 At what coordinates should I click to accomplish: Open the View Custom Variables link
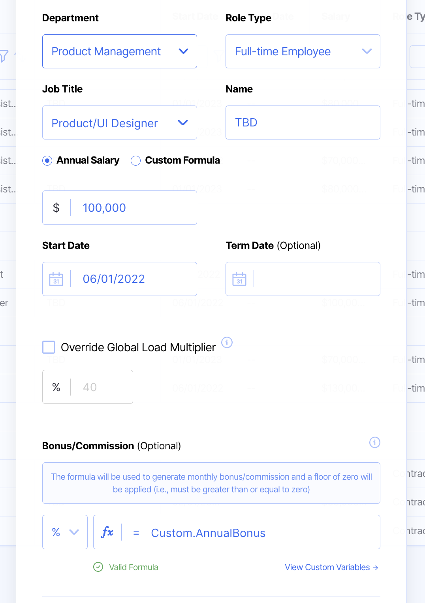(x=331, y=567)
